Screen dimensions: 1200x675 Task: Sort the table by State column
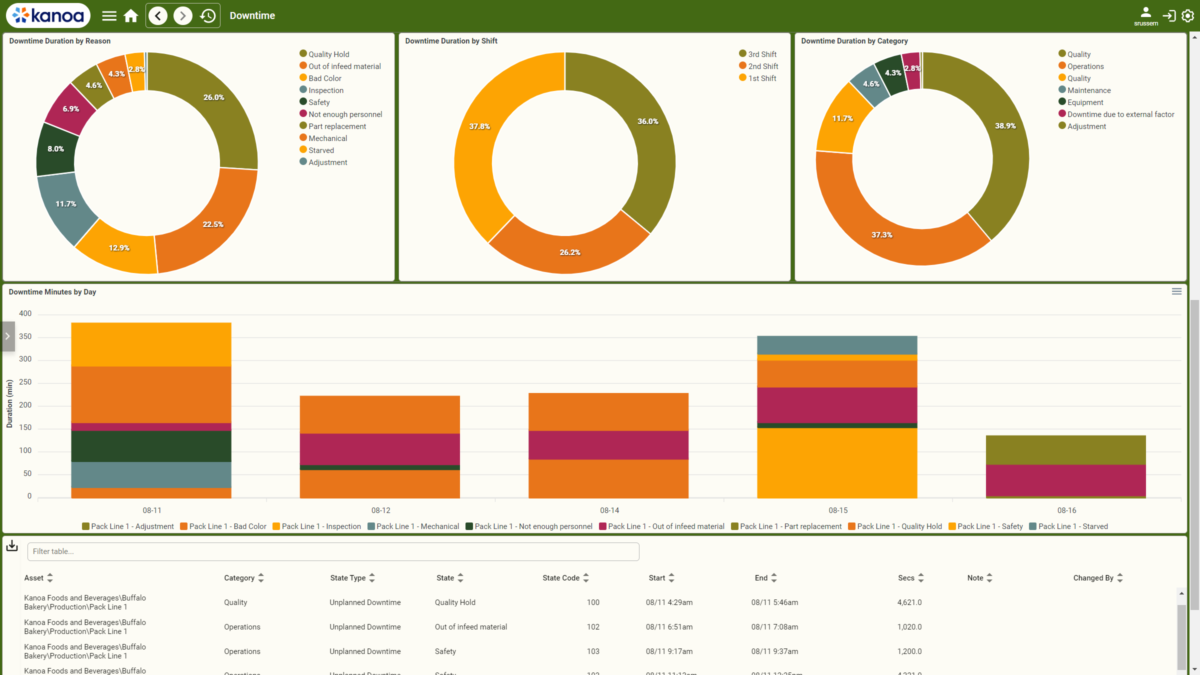[x=450, y=578]
